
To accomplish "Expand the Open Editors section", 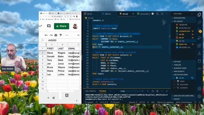I will 179,18.
